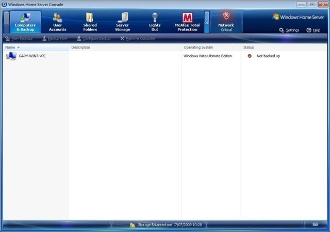Click Configure Backup in the toolbar
330x232 pixels.
(x=94, y=39)
